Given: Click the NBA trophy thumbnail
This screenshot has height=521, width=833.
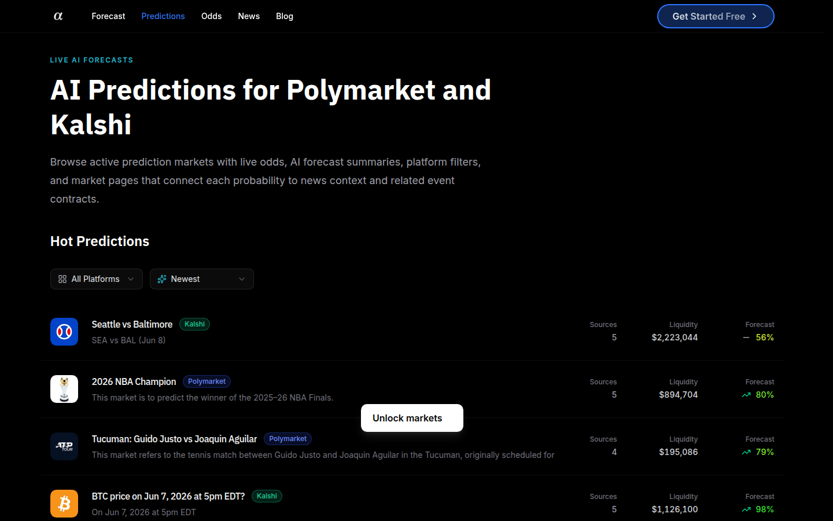Looking at the screenshot, I should 64,389.
